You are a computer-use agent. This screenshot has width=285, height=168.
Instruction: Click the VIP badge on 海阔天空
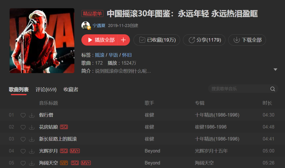coord(64,163)
